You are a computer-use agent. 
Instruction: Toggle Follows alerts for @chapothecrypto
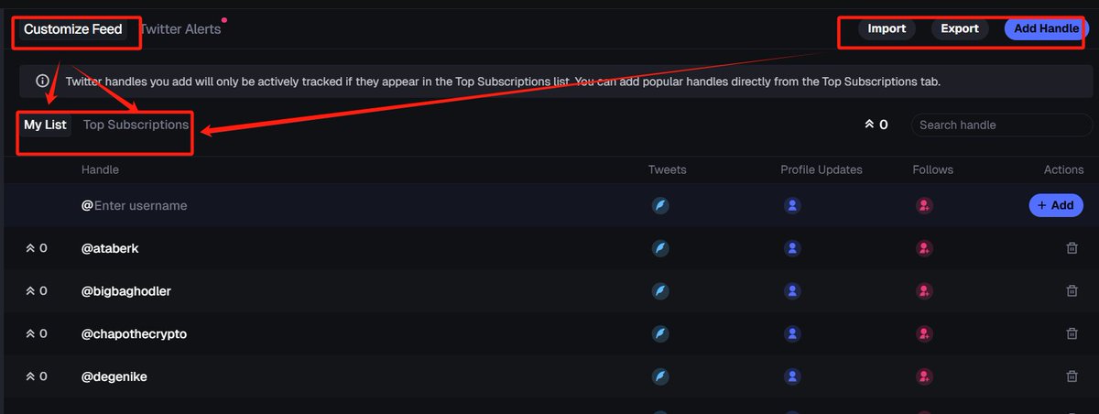click(925, 333)
